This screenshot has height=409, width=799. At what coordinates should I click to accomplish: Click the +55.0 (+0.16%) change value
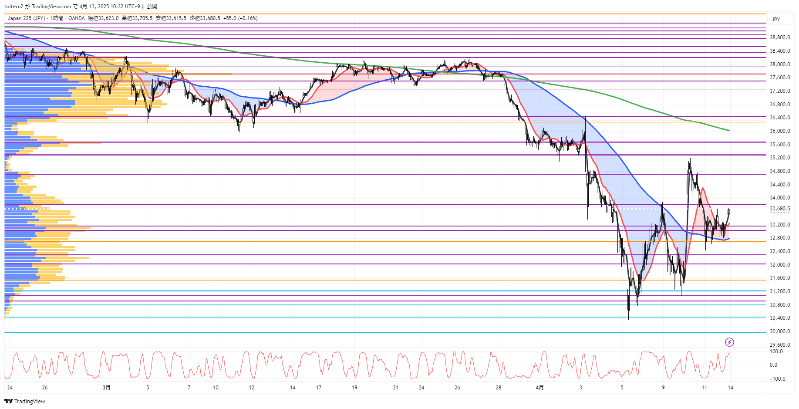pyautogui.click(x=240, y=18)
